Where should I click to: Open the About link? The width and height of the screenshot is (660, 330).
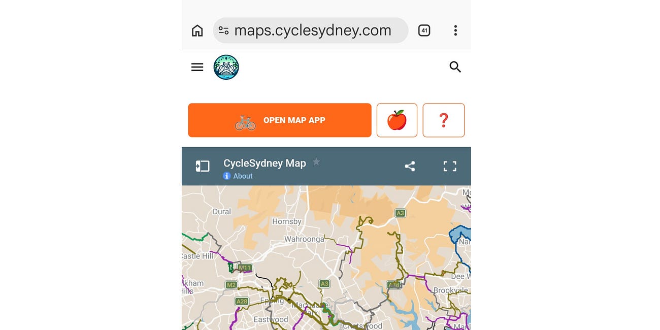click(243, 176)
